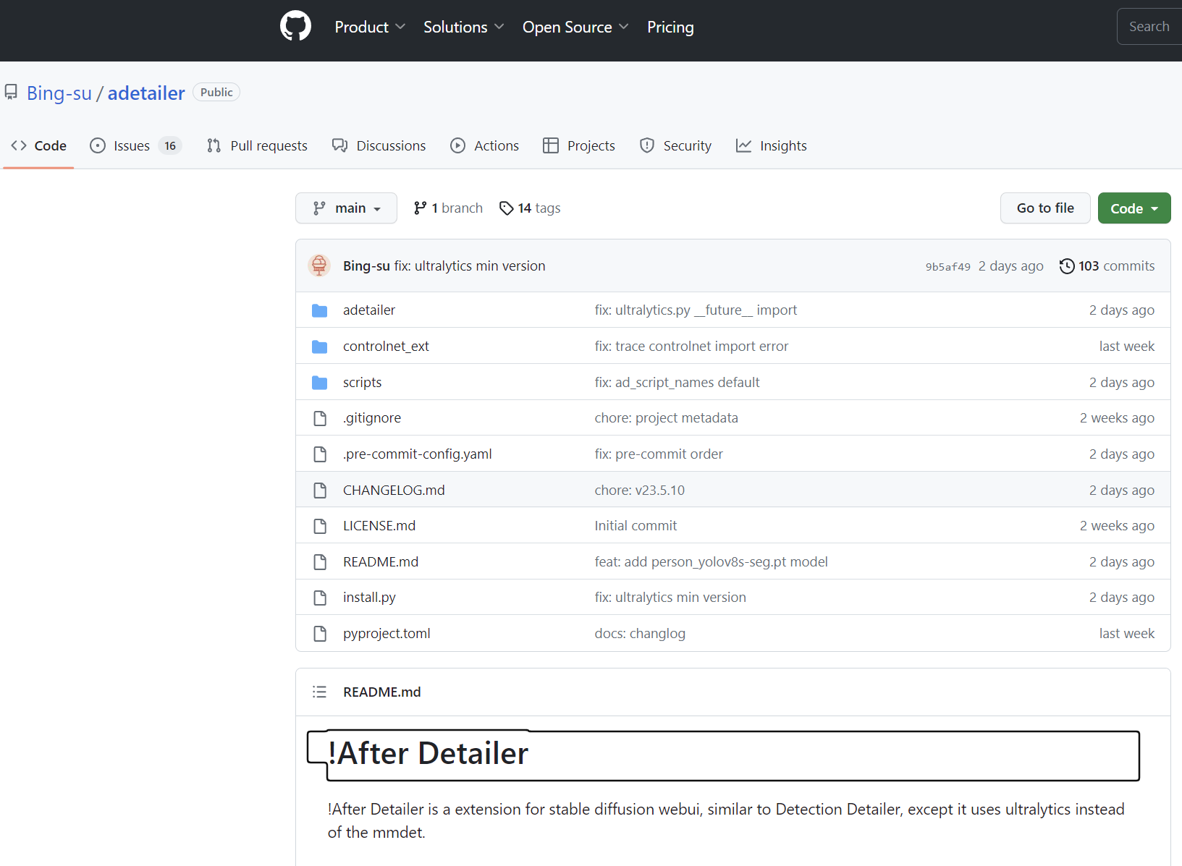Expand the Solutions dropdown menu
The image size is (1182, 866).
pos(464,27)
